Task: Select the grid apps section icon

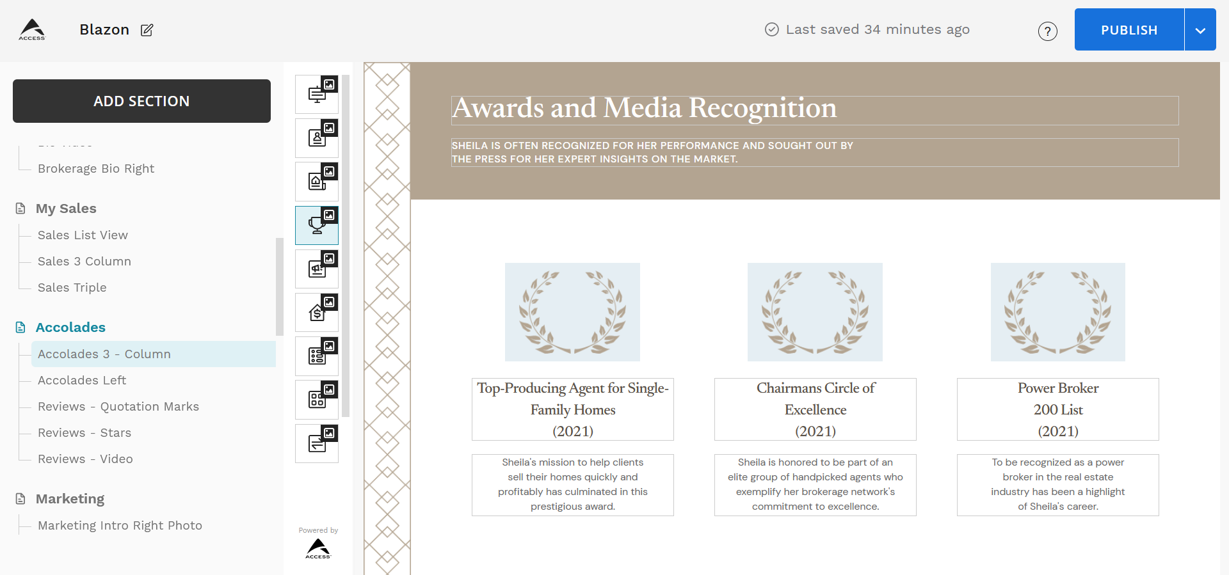Action: coord(317,400)
